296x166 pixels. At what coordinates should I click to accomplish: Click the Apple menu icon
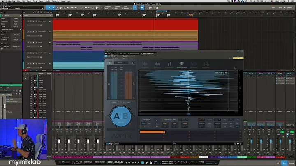click(2, 1)
